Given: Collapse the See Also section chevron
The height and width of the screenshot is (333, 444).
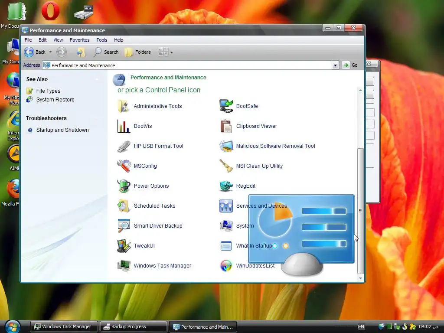Looking at the screenshot, I should [97, 79].
